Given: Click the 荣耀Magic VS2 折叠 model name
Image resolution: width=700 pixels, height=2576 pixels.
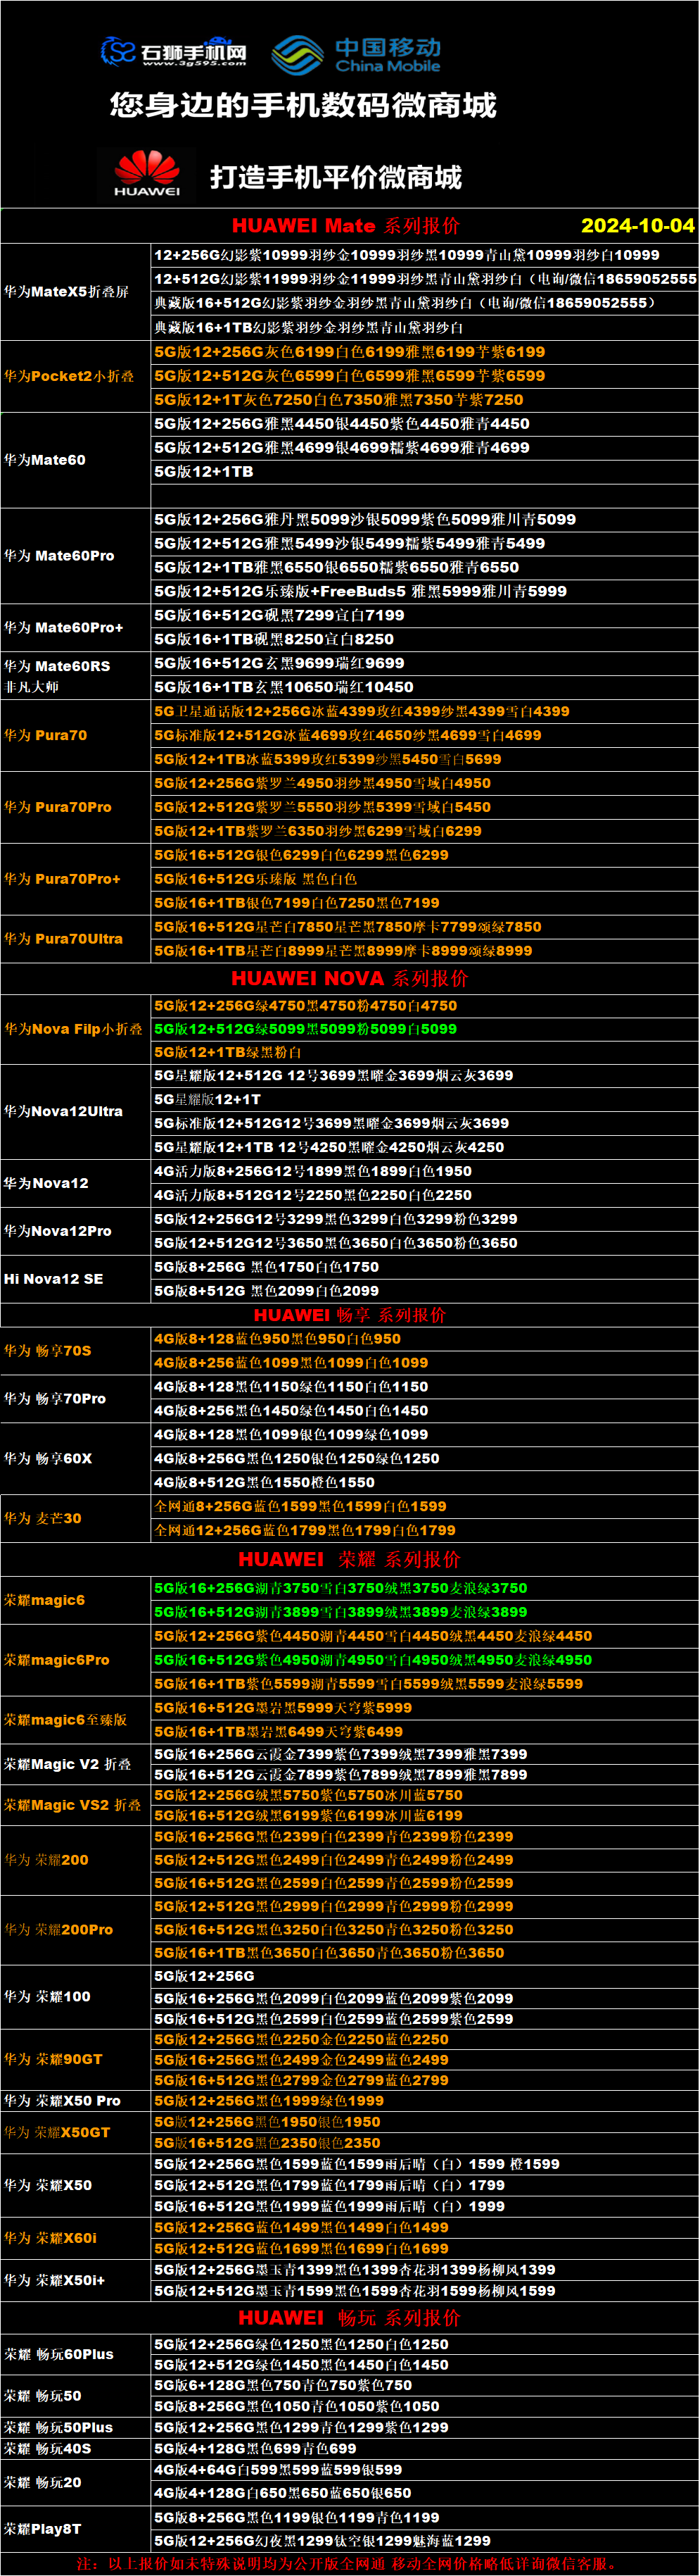Looking at the screenshot, I should tap(72, 1806).
